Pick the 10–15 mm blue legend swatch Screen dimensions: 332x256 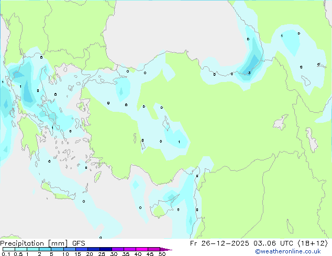point(69,249)
